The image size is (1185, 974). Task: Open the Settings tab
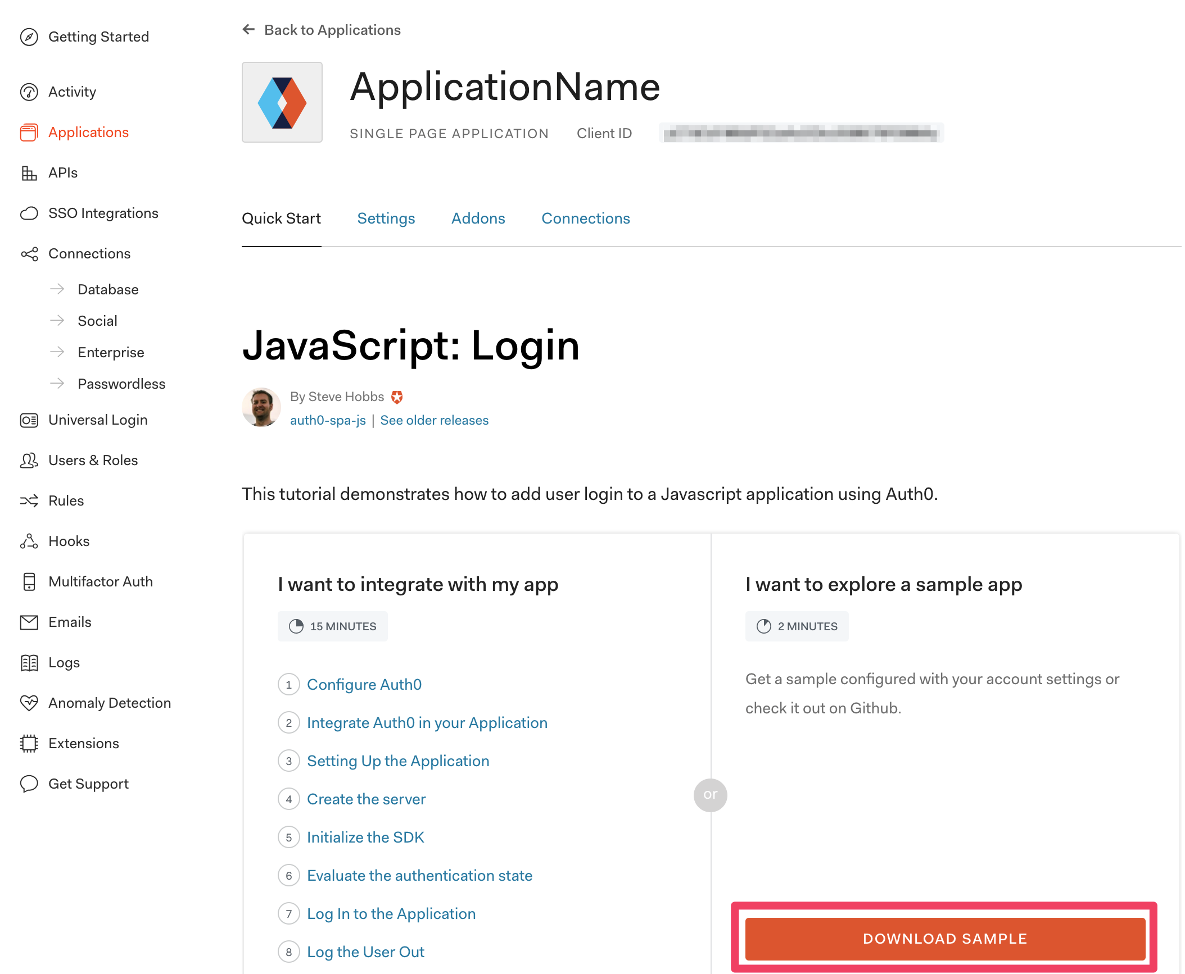tap(386, 219)
